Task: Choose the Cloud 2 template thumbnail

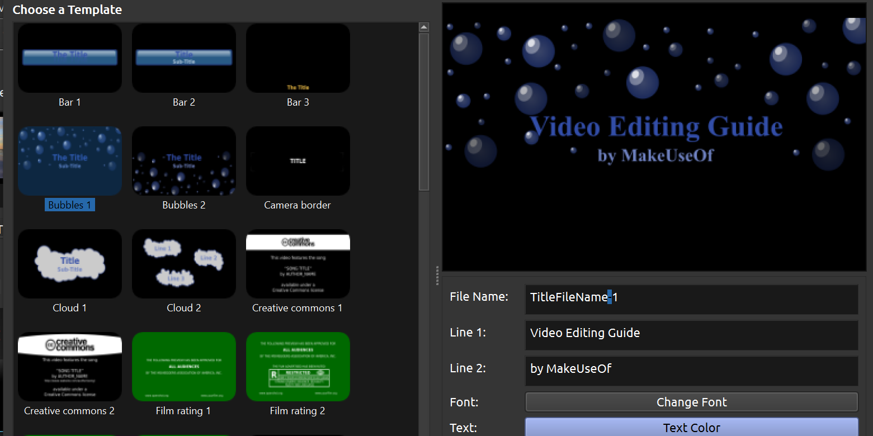Action: pyautogui.click(x=184, y=264)
